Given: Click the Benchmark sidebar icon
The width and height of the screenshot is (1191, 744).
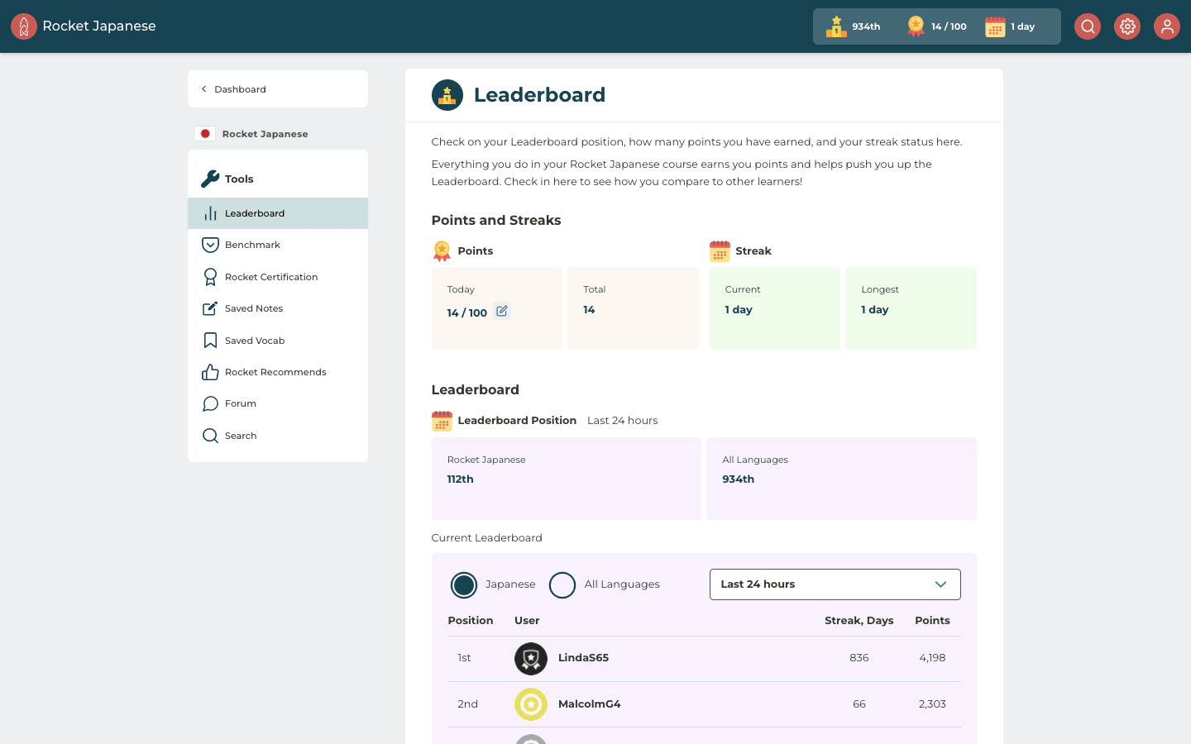Looking at the screenshot, I should [210, 245].
